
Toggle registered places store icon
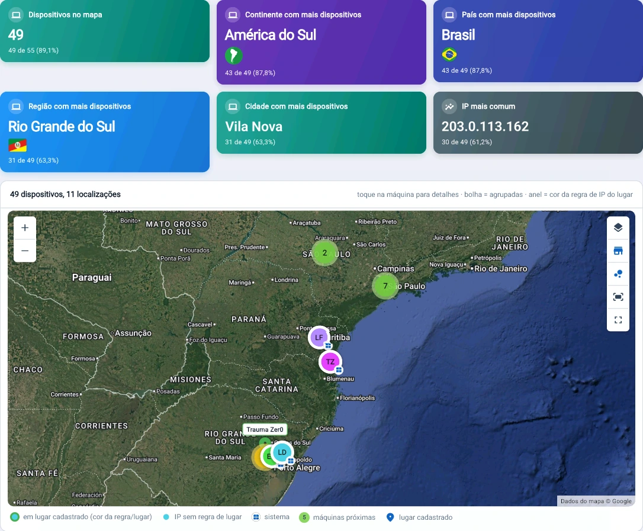coord(618,251)
